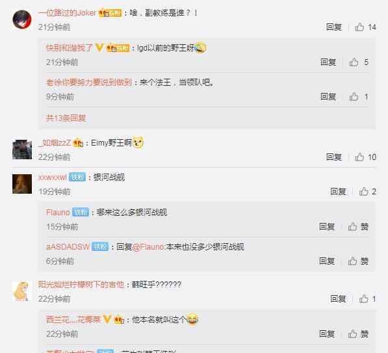Viewport: 388px width, 353px height.
Task: Like the 他本名就叫这个 reply
Action: [358, 334]
